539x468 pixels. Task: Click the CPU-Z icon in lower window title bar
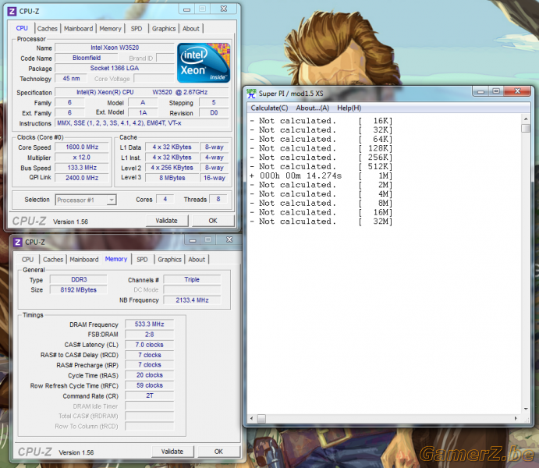click(x=17, y=243)
